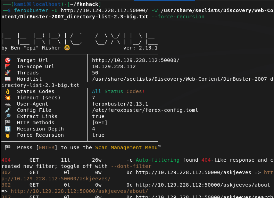Click the OK hand icon beside Status Codes
The height and width of the screenshot is (198, 274).
[8, 91]
